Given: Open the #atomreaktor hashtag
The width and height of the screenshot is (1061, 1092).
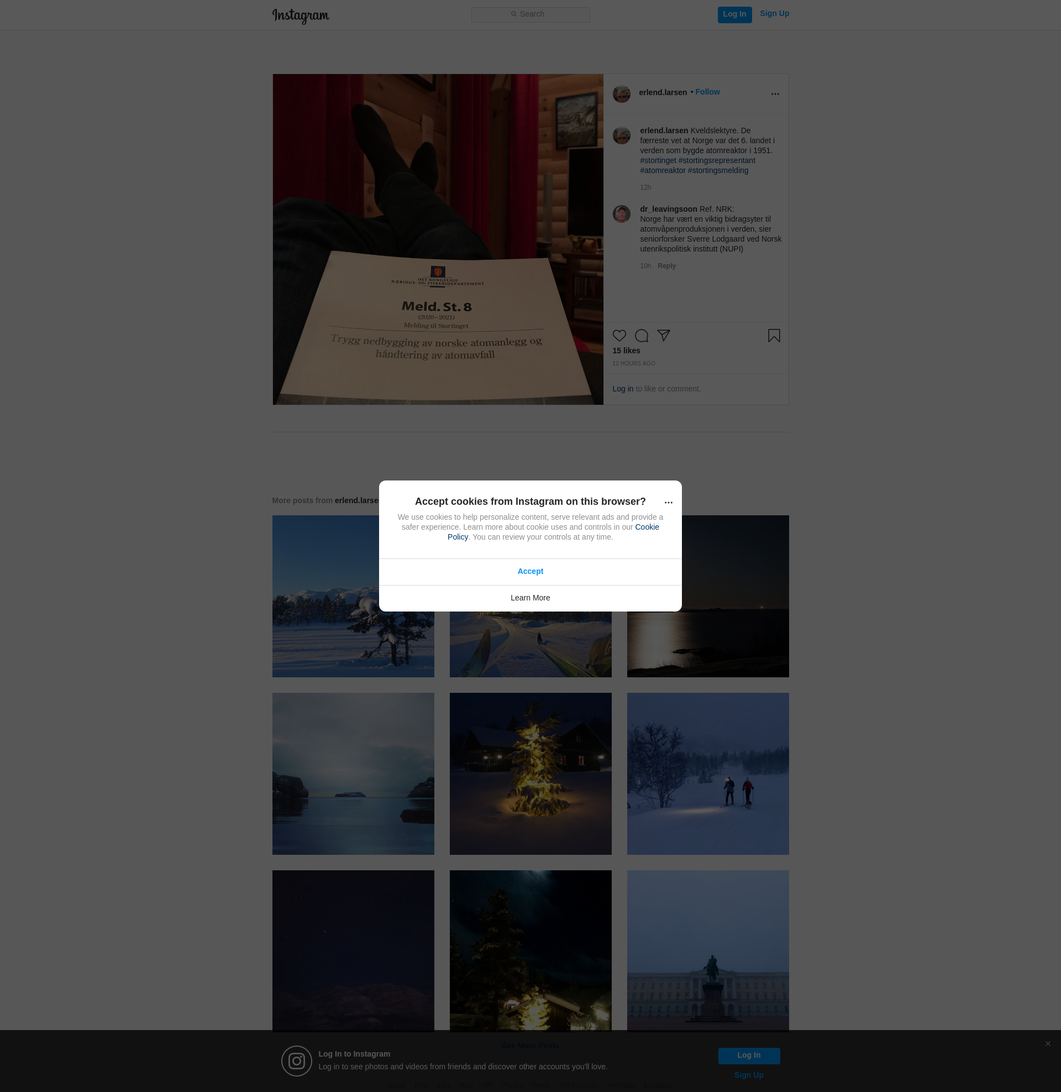Looking at the screenshot, I should (x=663, y=170).
